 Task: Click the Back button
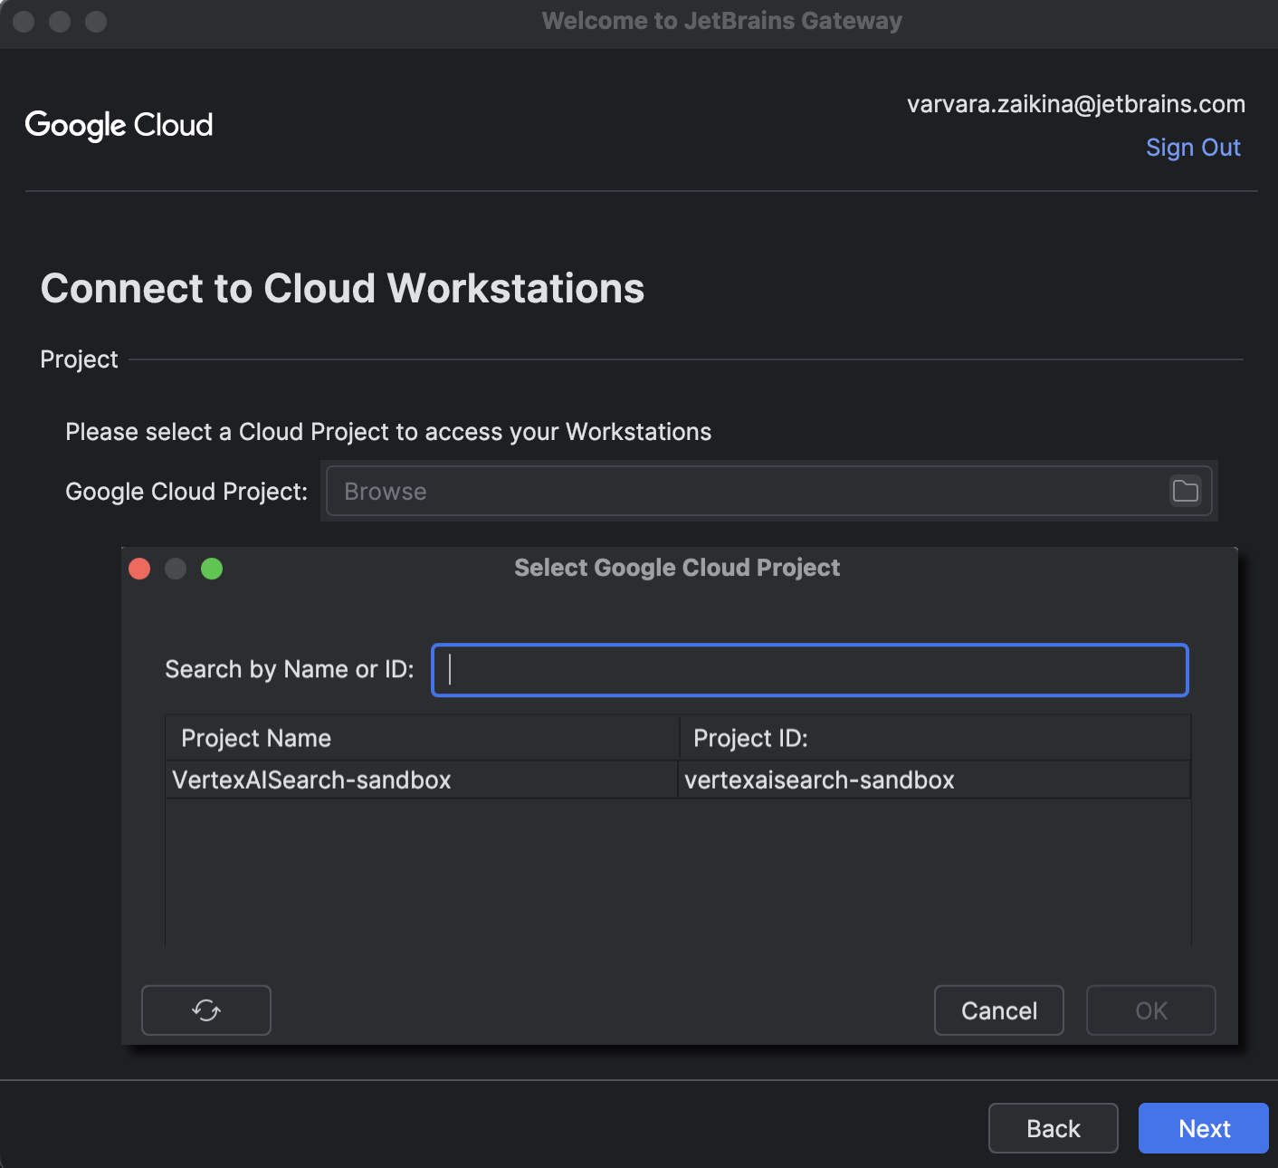click(x=1053, y=1128)
